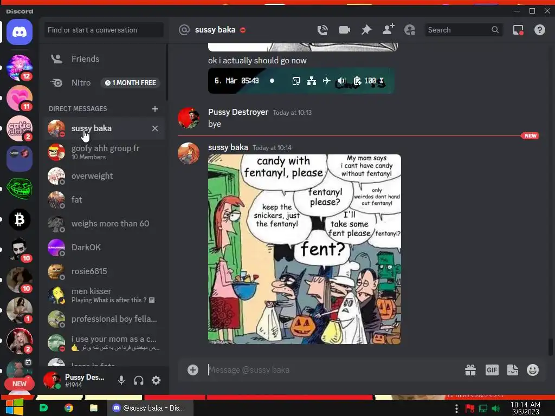Image resolution: width=555 pixels, height=416 pixels.
Task: Open DM with i use your mom
Action: tap(105, 342)
